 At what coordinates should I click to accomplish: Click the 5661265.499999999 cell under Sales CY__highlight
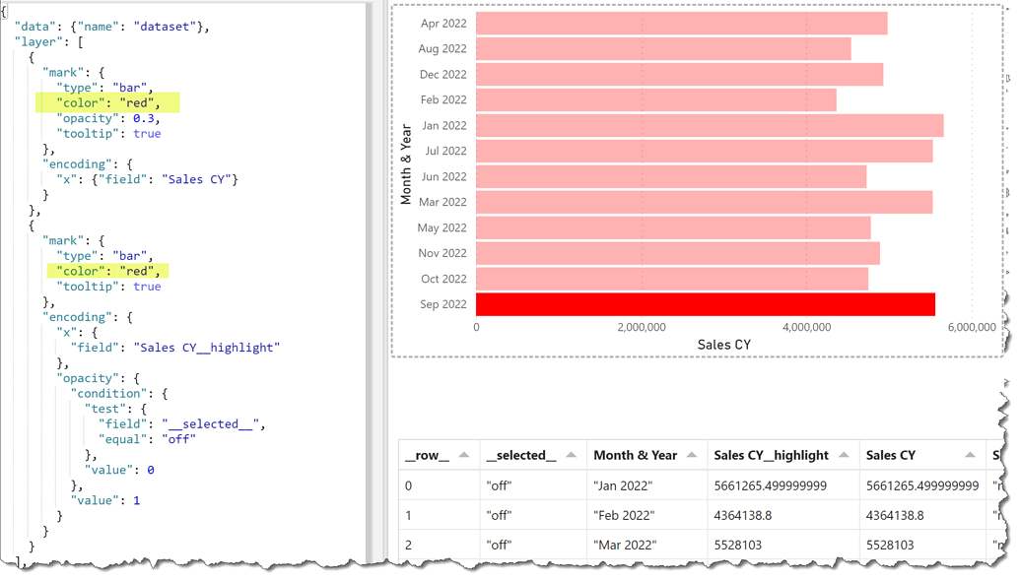point(783,485)
